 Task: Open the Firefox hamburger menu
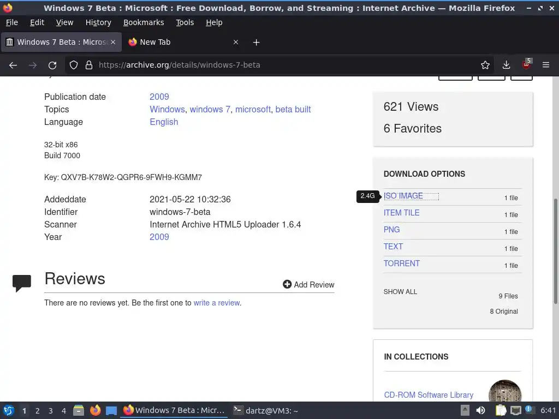tap(546, 65)
